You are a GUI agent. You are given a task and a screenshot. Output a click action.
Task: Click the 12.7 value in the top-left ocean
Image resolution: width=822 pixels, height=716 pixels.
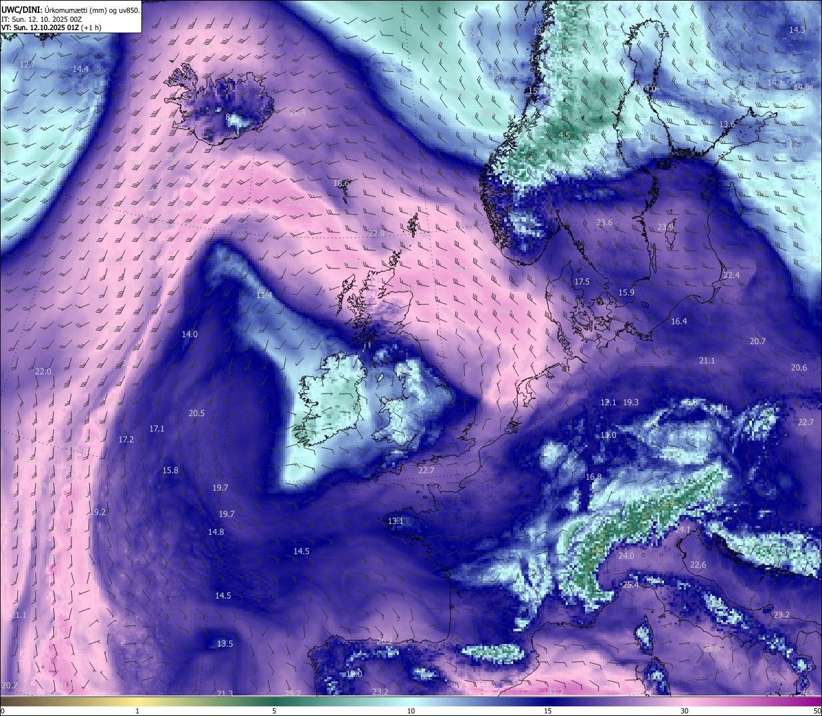pyautogui.click(x=28, y=65)
